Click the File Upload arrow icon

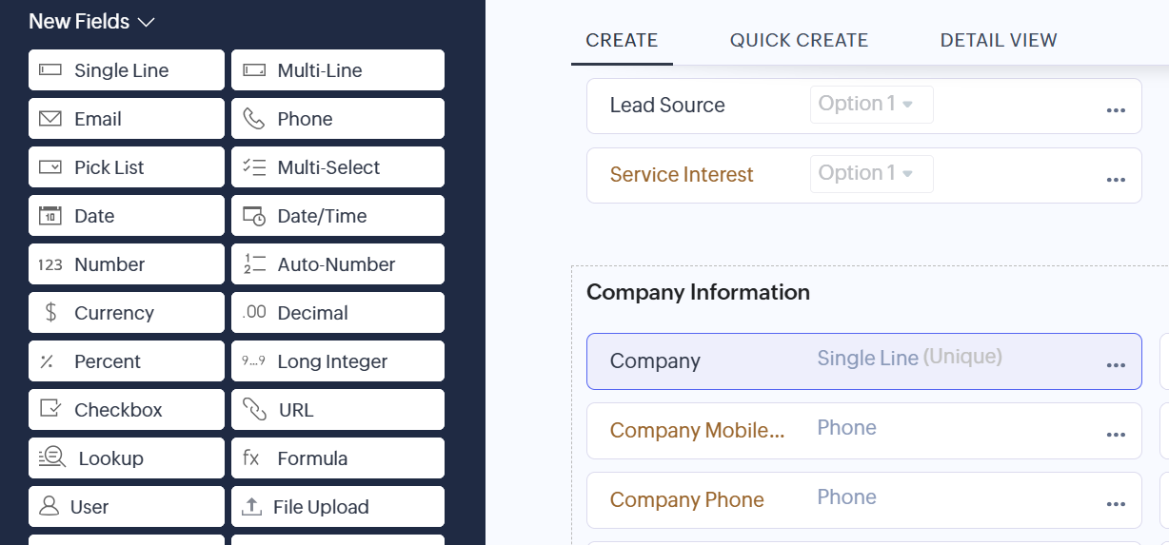[251, 507]
